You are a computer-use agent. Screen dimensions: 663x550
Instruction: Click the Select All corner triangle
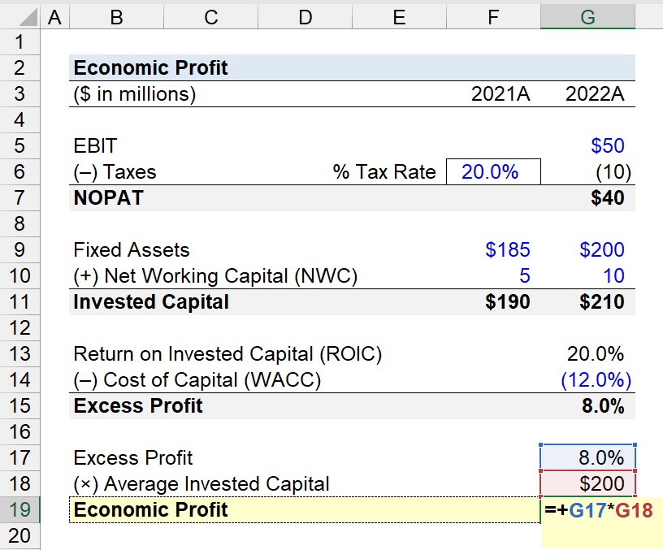point(28,18)
